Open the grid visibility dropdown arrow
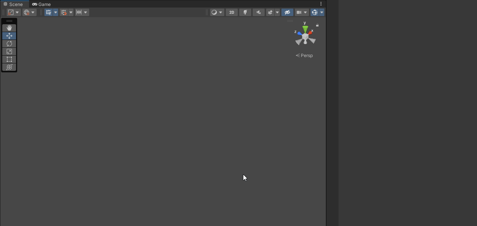This screenshot has width=477, height=226. click(55, 12)
